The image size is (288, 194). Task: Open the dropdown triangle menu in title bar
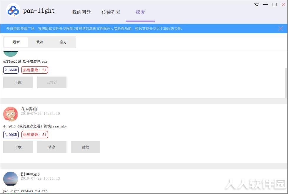click(257, 5)
